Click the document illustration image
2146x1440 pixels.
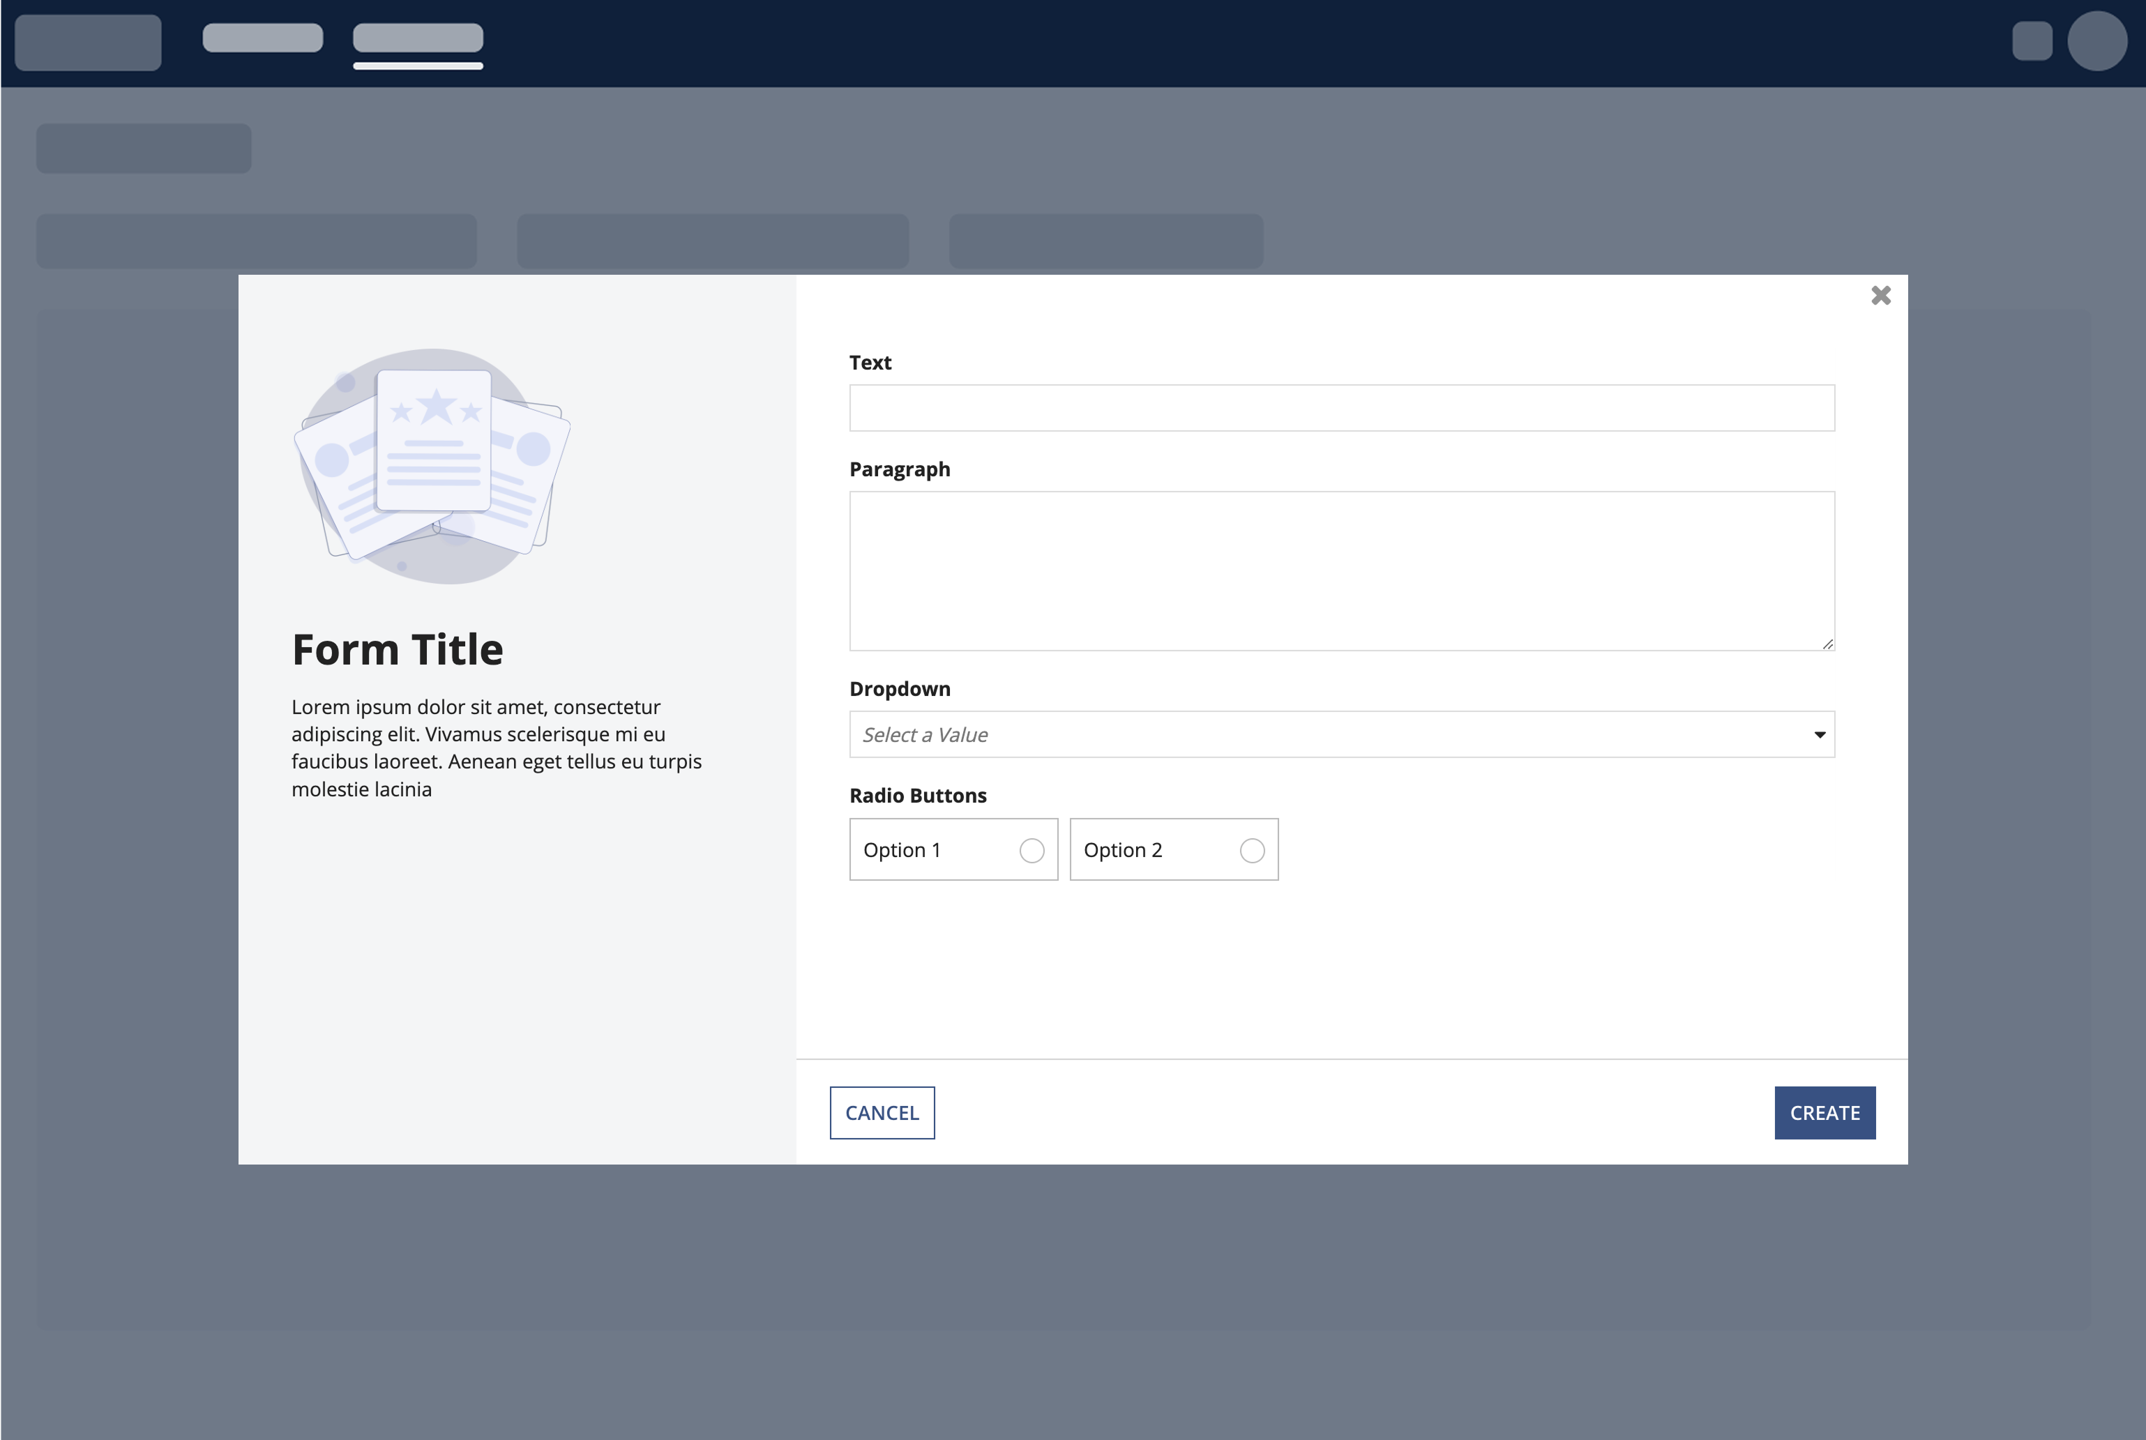432,464
